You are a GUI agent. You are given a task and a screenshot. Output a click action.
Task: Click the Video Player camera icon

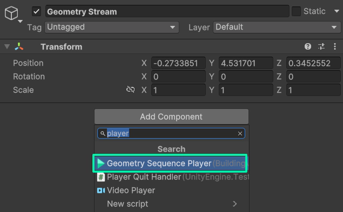point(101,190)
